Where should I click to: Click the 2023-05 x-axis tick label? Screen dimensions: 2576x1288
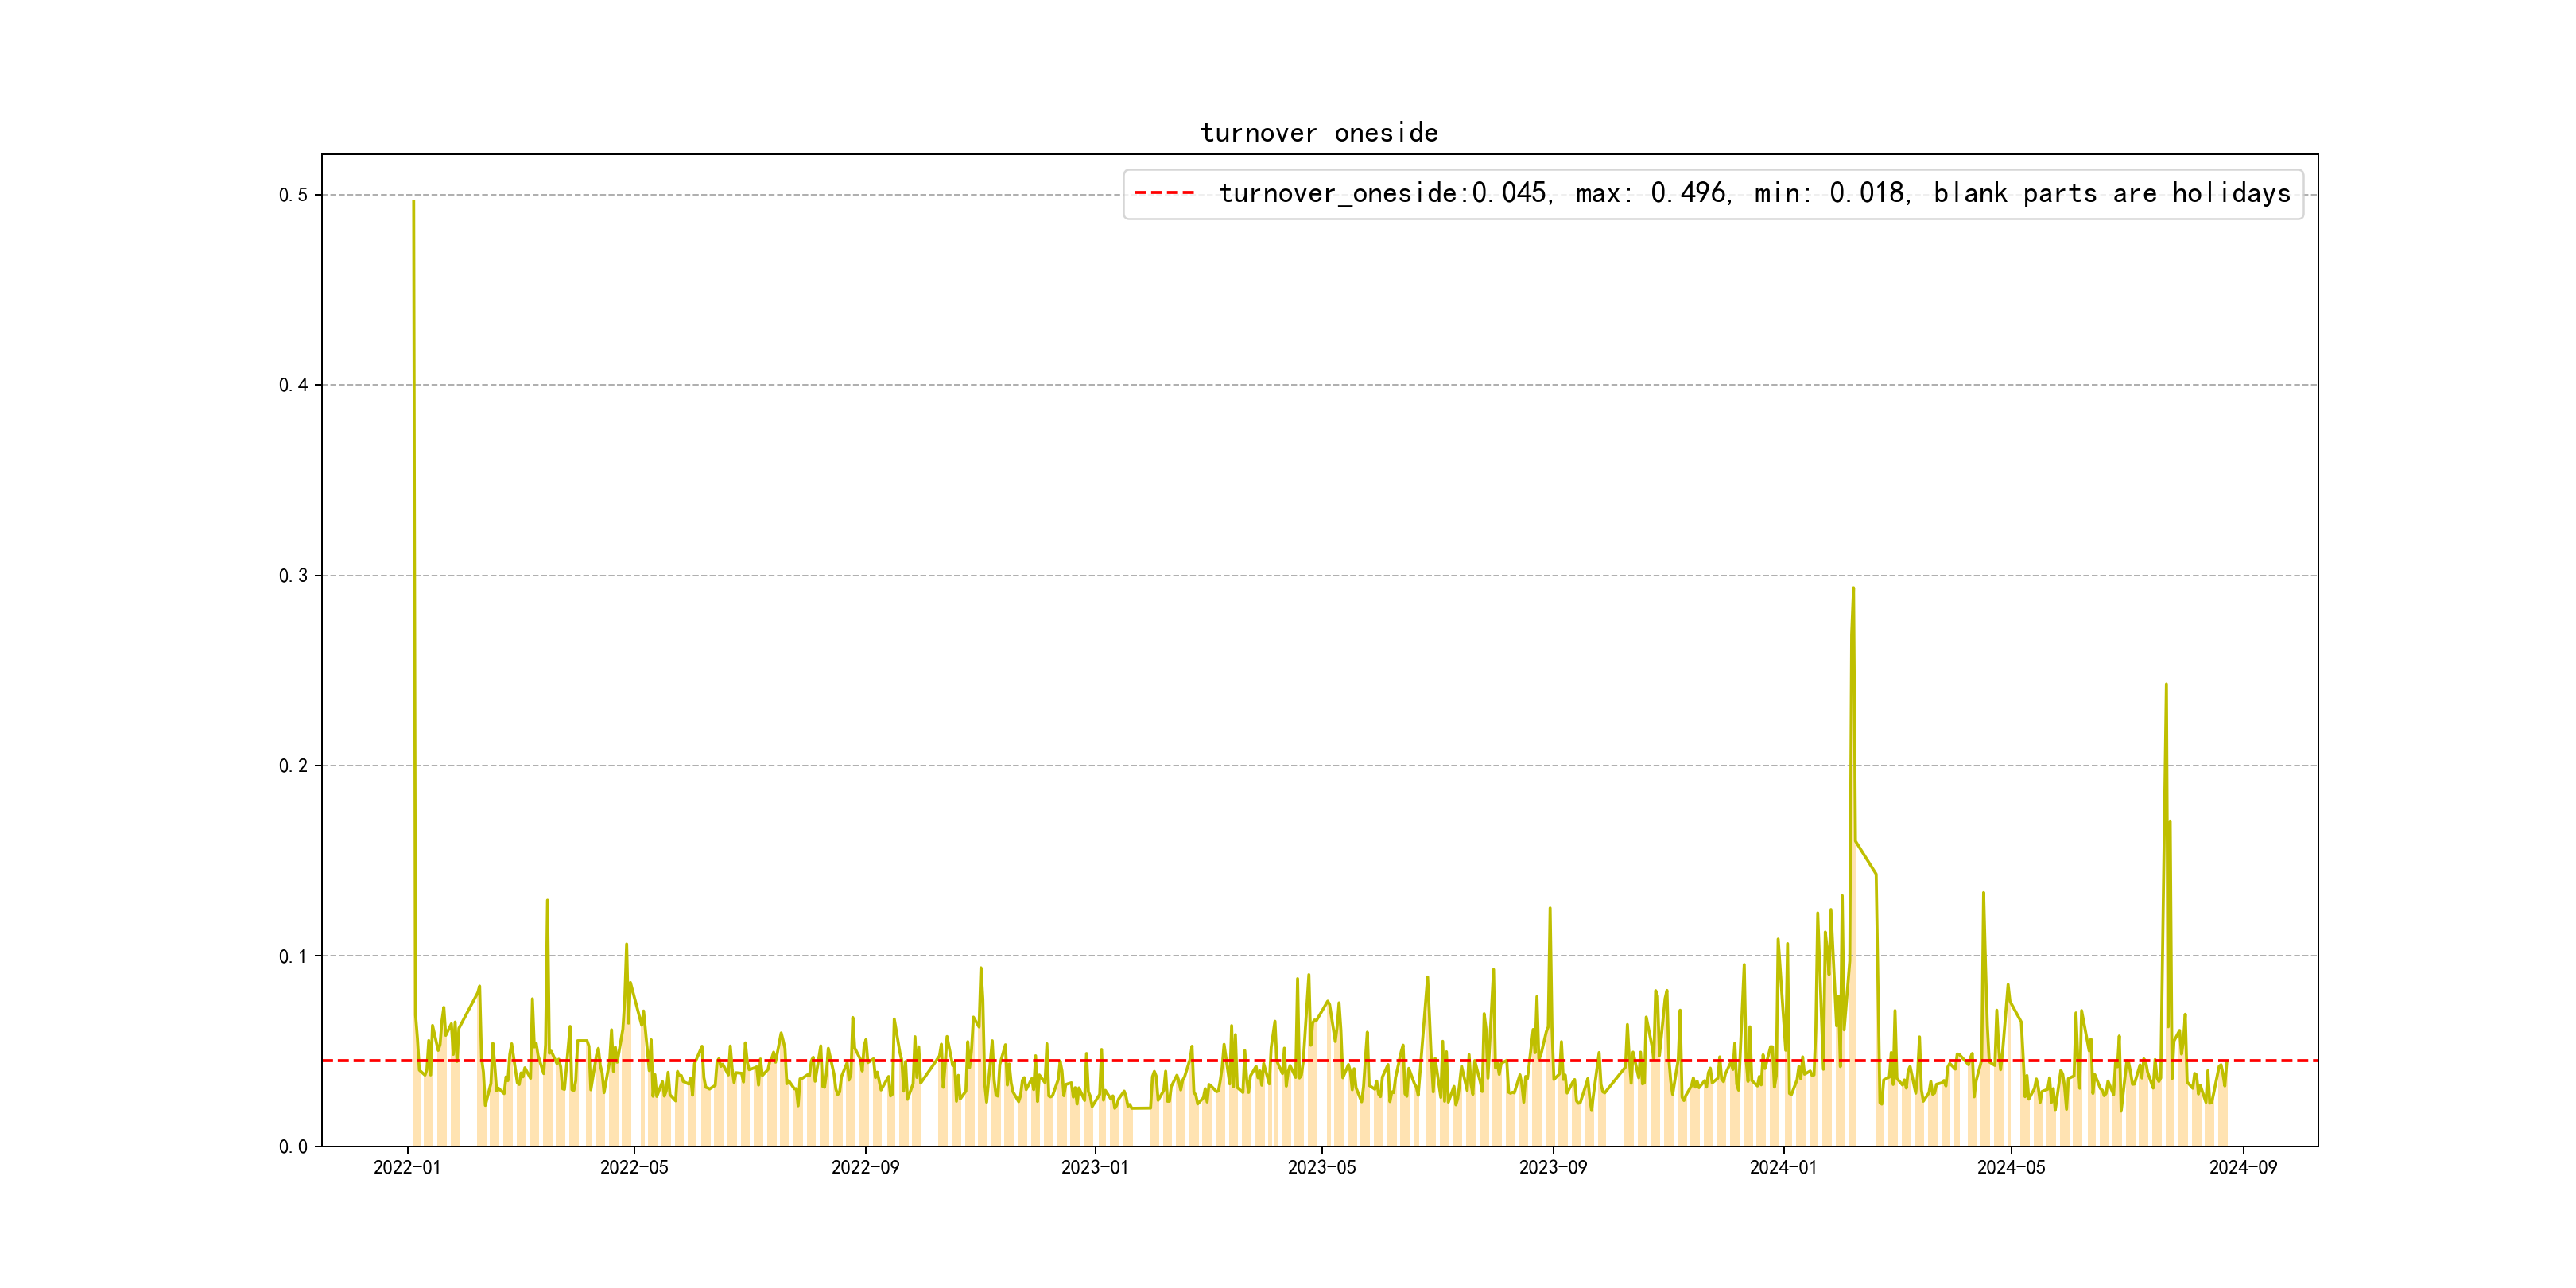tap(1322, 1168)
